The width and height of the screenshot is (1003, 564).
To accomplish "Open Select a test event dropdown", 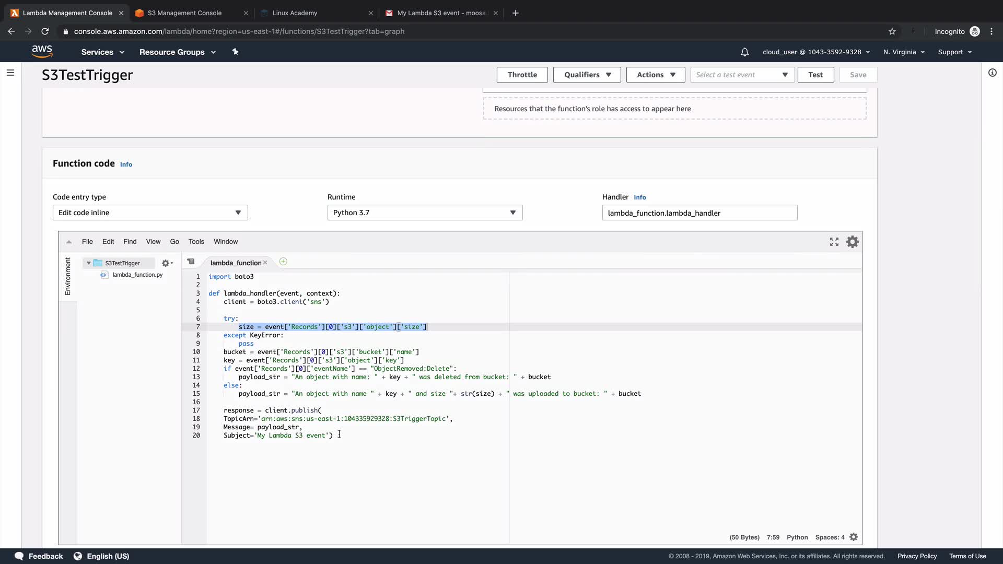I will point(742,75).
